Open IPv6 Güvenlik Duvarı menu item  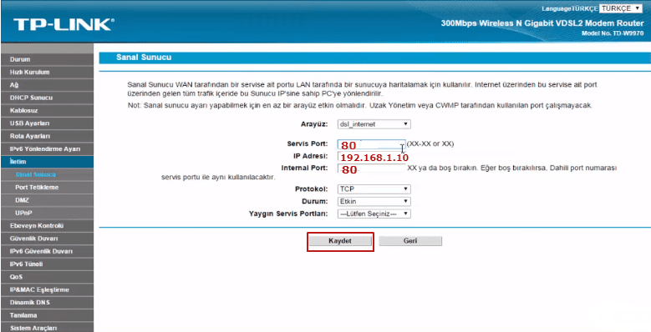tap(47, 252)
